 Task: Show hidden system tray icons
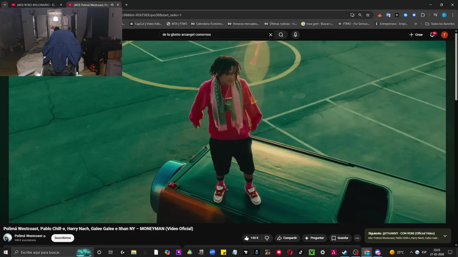pyautogui.click(x=411, y=252)
